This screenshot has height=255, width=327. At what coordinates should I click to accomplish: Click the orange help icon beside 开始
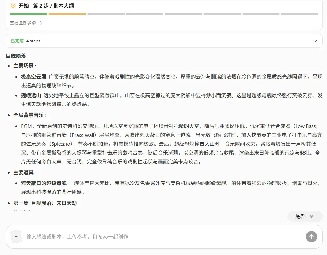point(13,6)
